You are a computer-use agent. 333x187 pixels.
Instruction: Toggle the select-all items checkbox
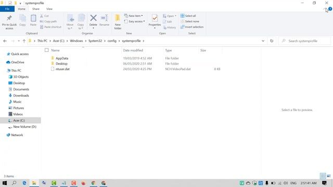tap(46, 50)
